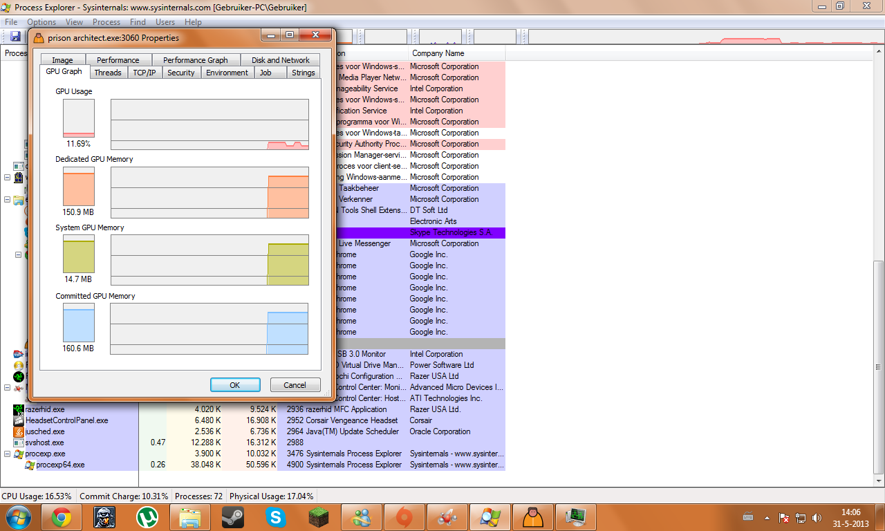
Task: Open uTorrent from the taskbar
Action: point(147,516)
